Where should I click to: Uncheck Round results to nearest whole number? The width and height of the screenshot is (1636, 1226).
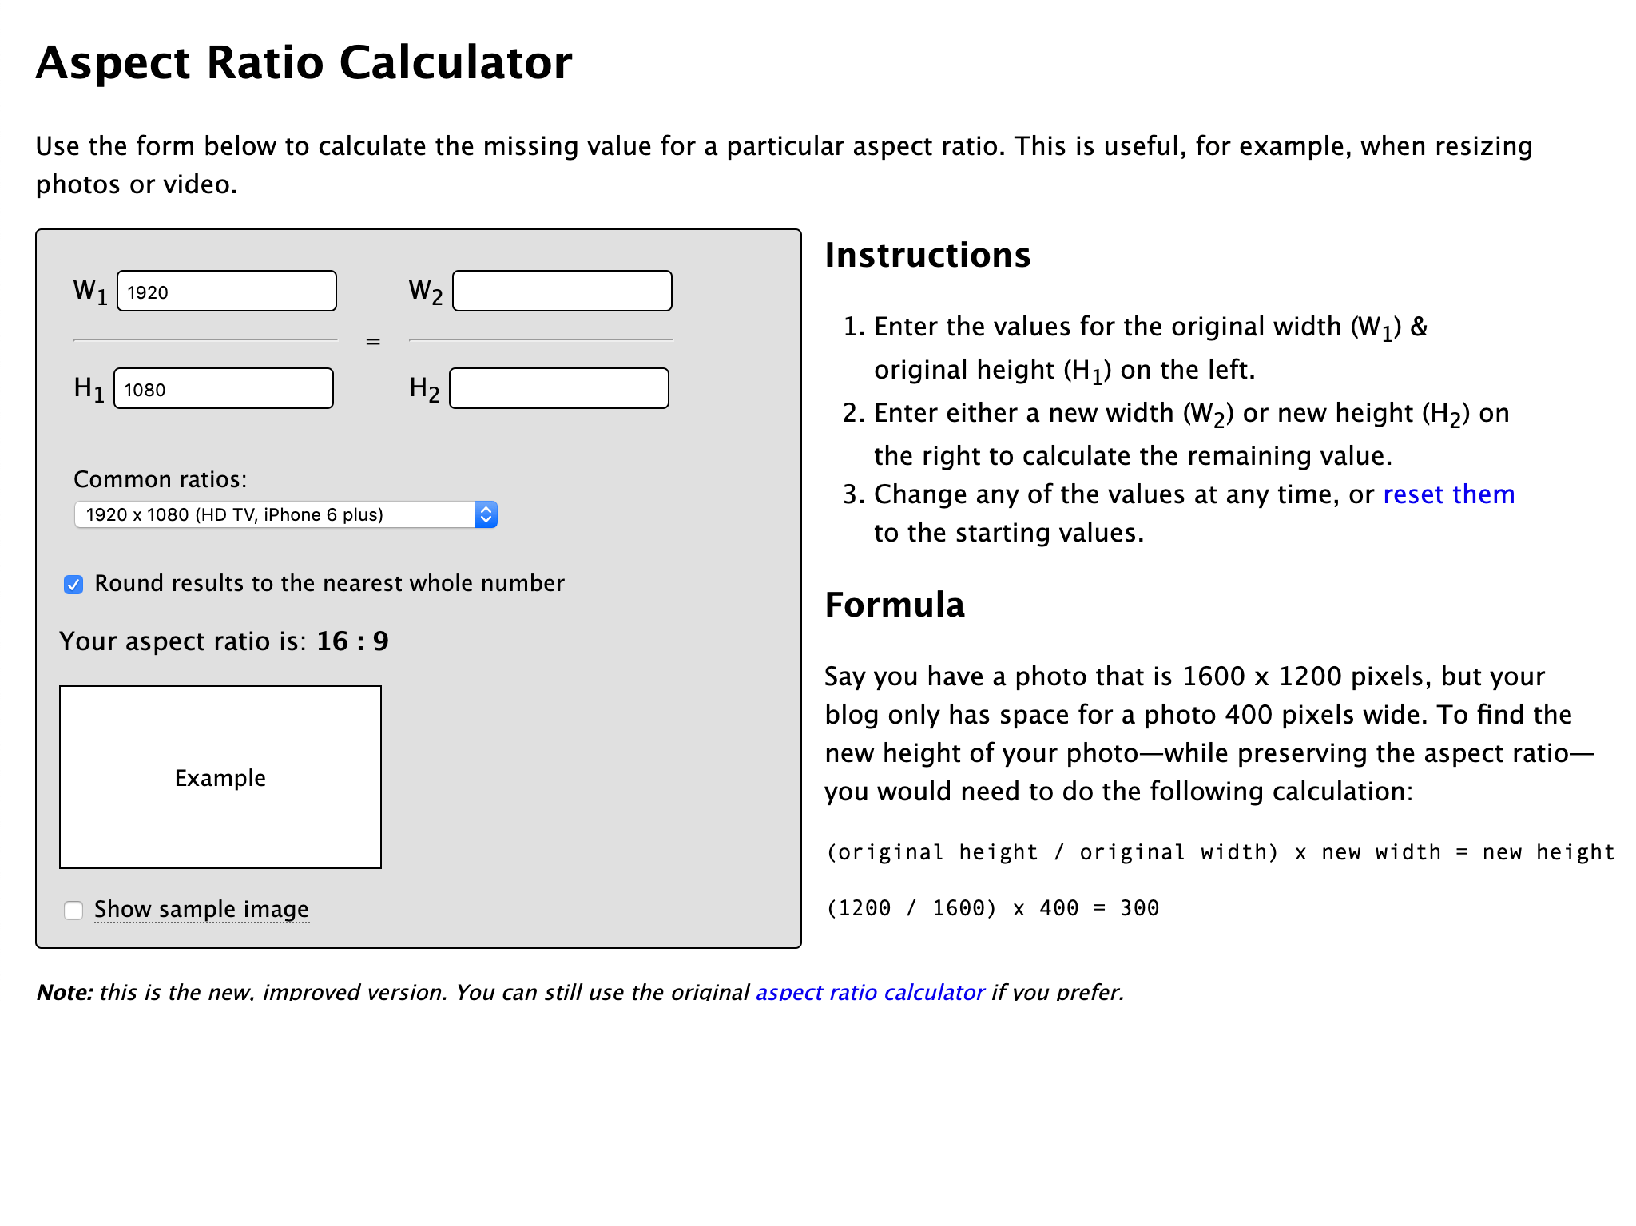point(73,585)
